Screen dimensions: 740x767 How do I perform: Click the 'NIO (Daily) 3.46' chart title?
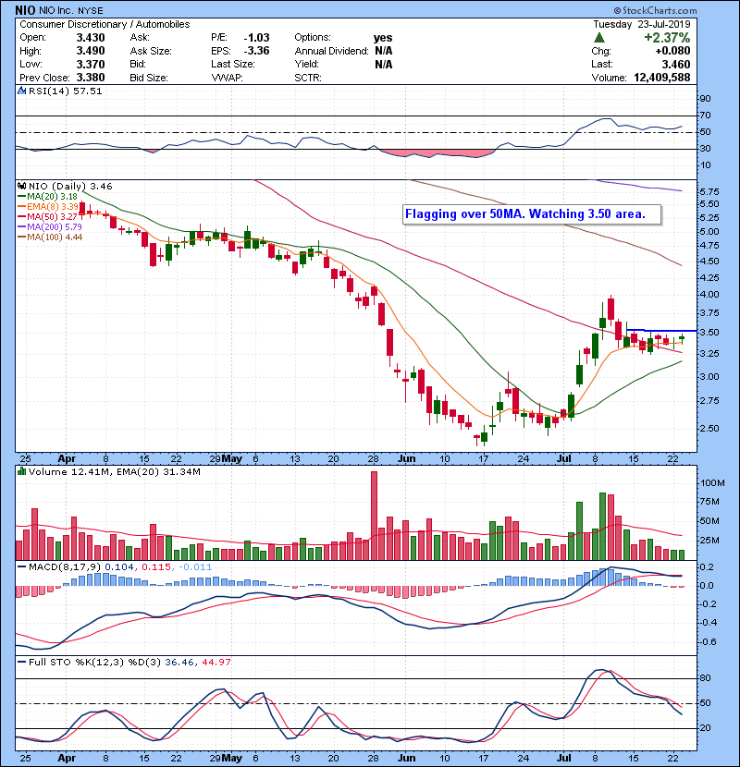pyautogui.click(x=70, y=187)
